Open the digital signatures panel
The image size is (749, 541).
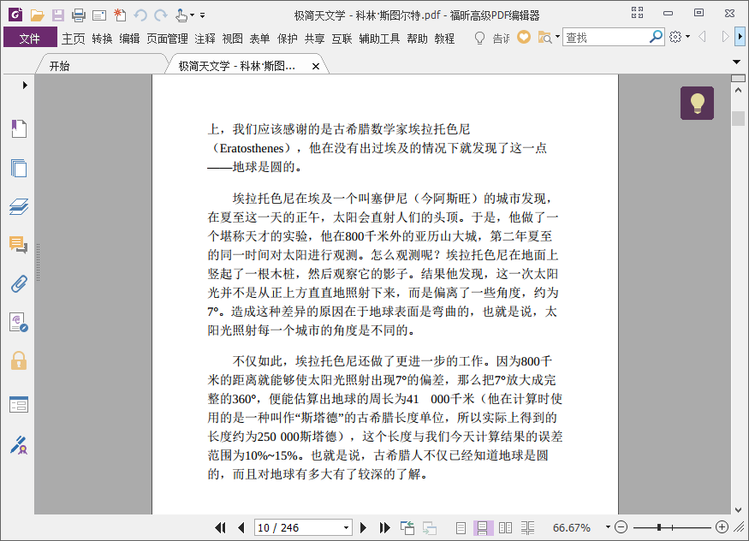coord(19,323)
